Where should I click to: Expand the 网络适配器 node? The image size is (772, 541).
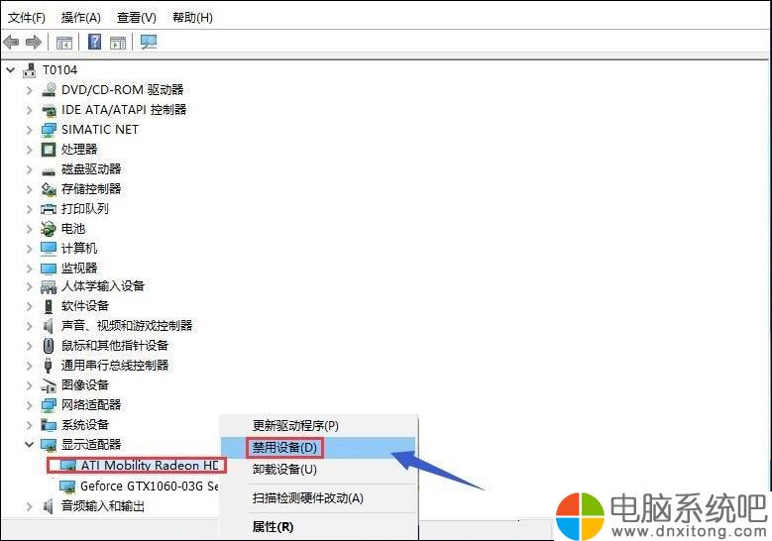(x=29, y=405)
